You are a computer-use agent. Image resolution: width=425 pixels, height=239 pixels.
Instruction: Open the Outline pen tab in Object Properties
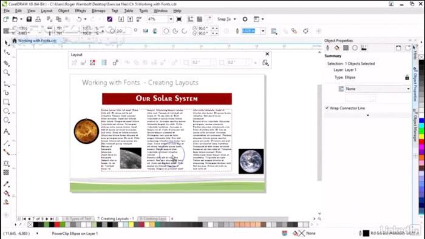pyautogui.click(x=328, y=48)
